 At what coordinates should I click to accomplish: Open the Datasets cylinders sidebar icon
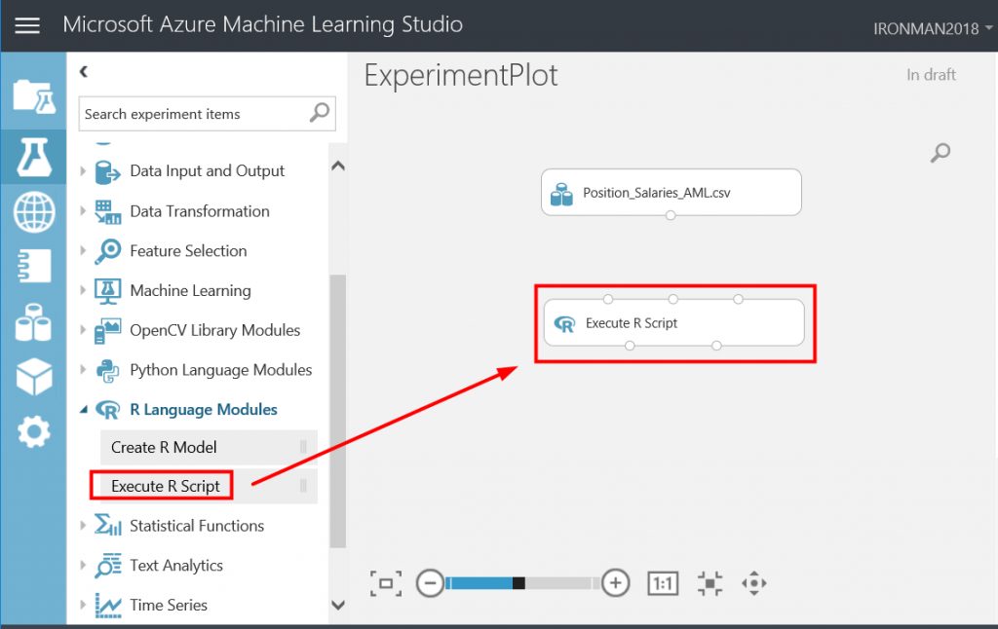[34, 322]
